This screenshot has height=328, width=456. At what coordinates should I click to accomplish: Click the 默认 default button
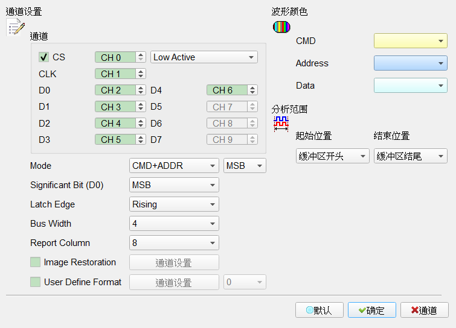pos(320,310)
